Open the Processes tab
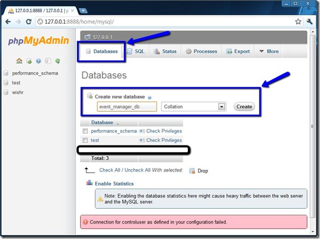Viewport: 320px width, 239px height. [x=201, y=51]
